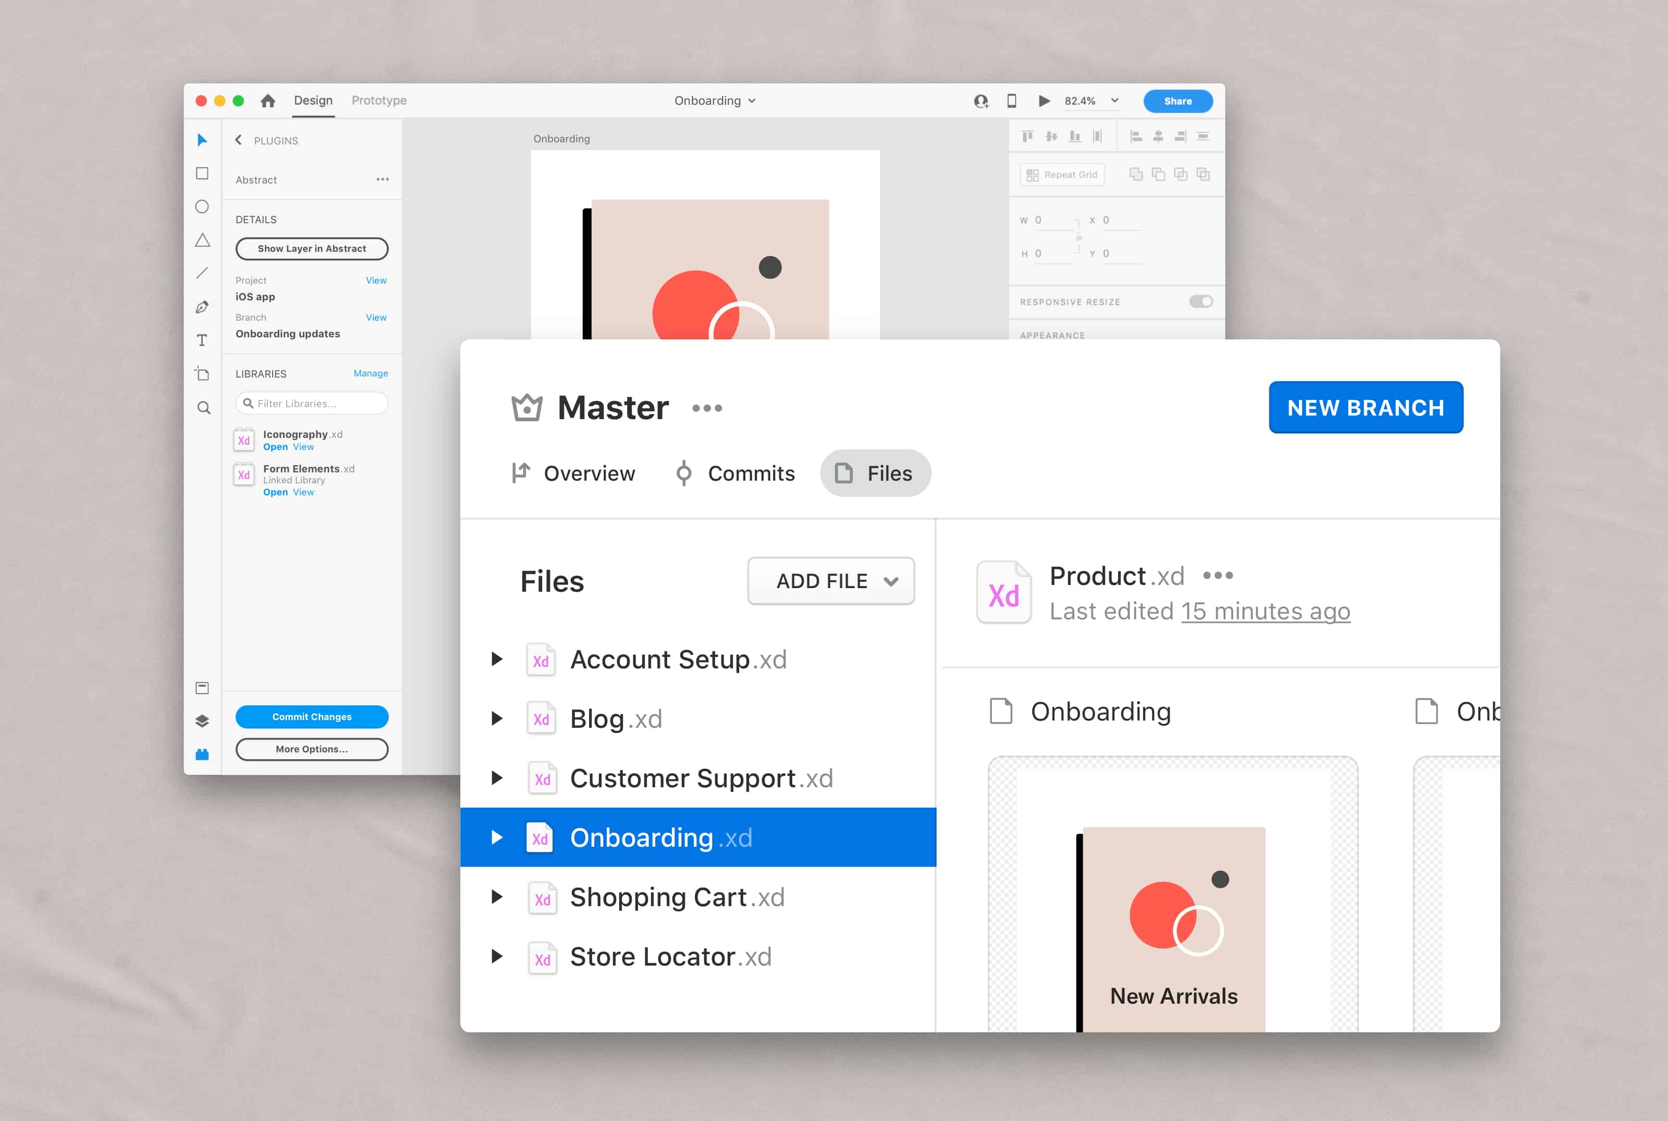Click Show Layer in Abstract button

tap(312, 249)
